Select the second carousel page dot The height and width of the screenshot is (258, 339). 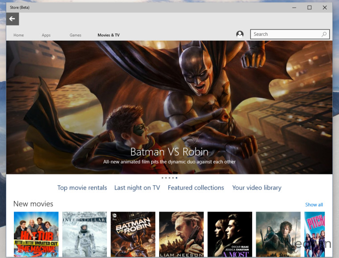pos(166,178)
